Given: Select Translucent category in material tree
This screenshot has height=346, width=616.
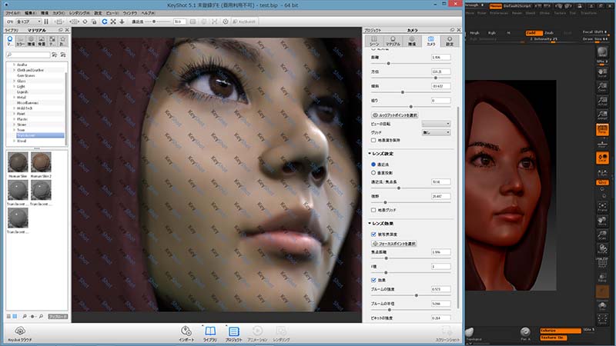Looking at the screenshot, I should (39, 135).
